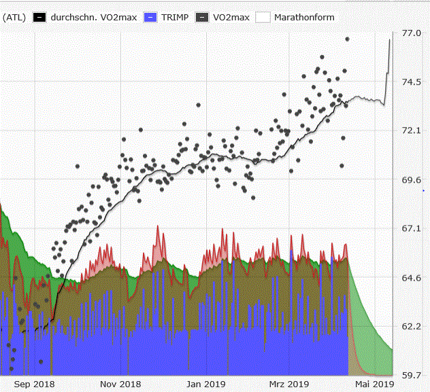430x392 pixels.
Task: Click the 74.5 y-axis value
Action: [410, 82]
